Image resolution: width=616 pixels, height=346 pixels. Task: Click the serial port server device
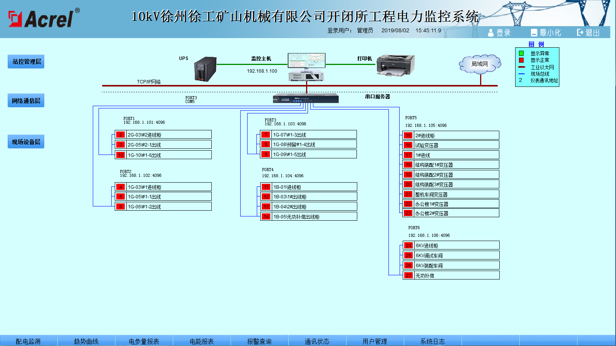click(x=306, y=98)
